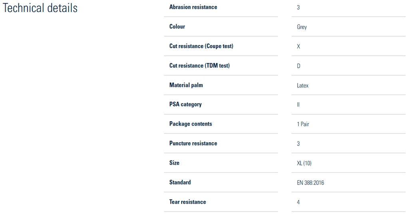This screenshot has width=409, height=214.
Task: Select the II PSA category value
Action: point(298,105)
